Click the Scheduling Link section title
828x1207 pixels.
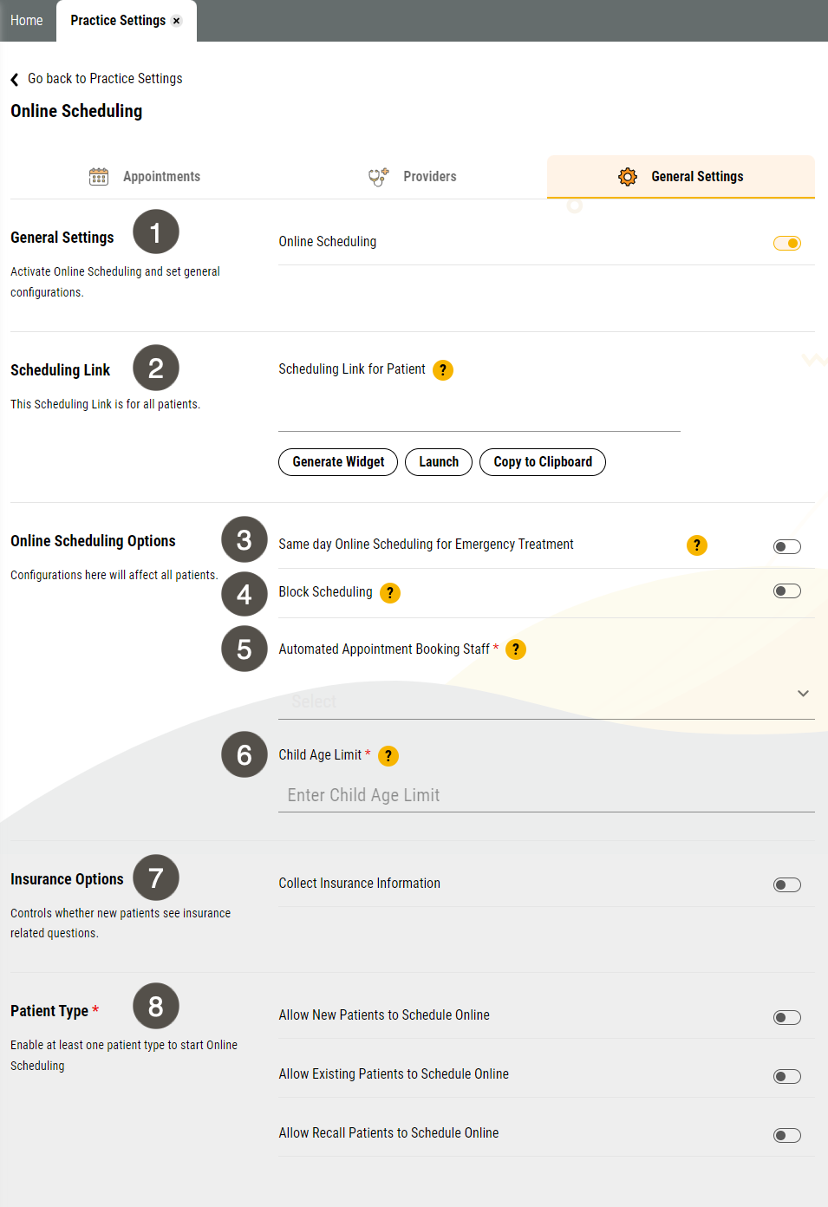point(61,370)
